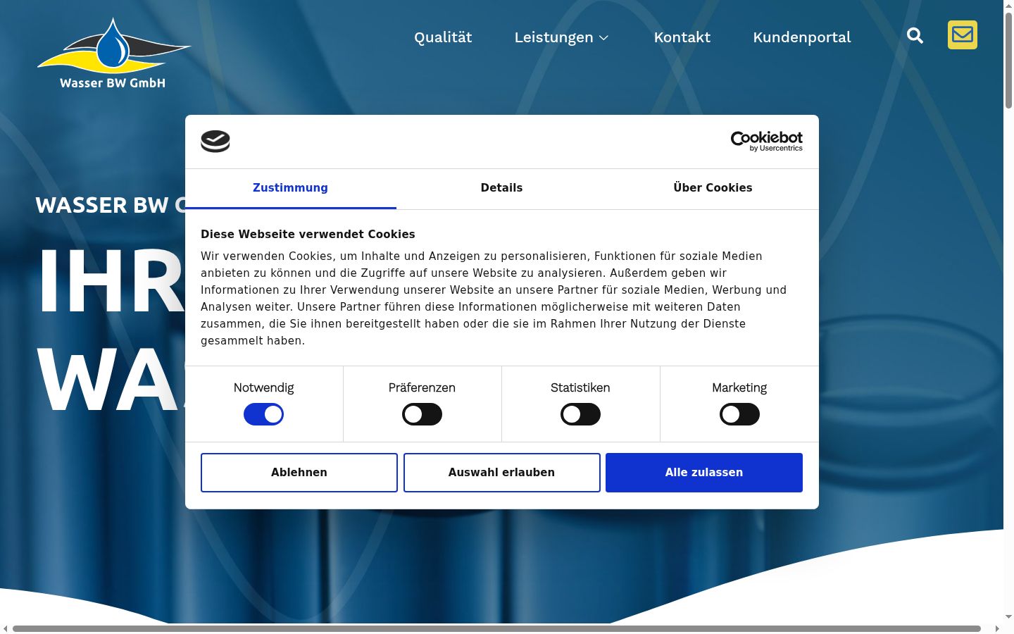The width and height of the screenshot is (1014, 634).
Task: Click the 'Marketing' category label
Action: tap(739, 387)
